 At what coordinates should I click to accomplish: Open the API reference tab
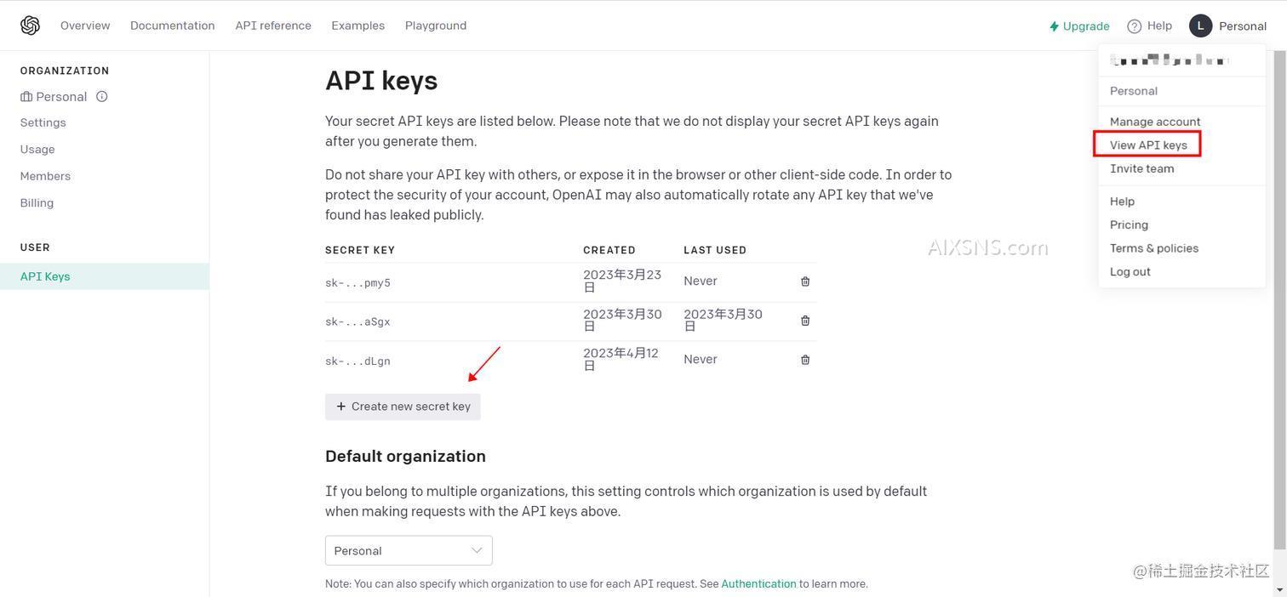[273, 26]
